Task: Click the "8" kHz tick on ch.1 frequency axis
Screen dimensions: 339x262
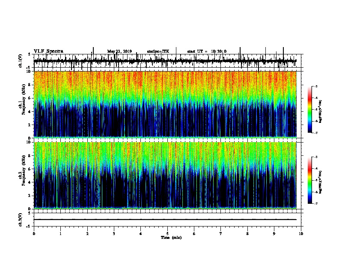Action: (30, 85)
